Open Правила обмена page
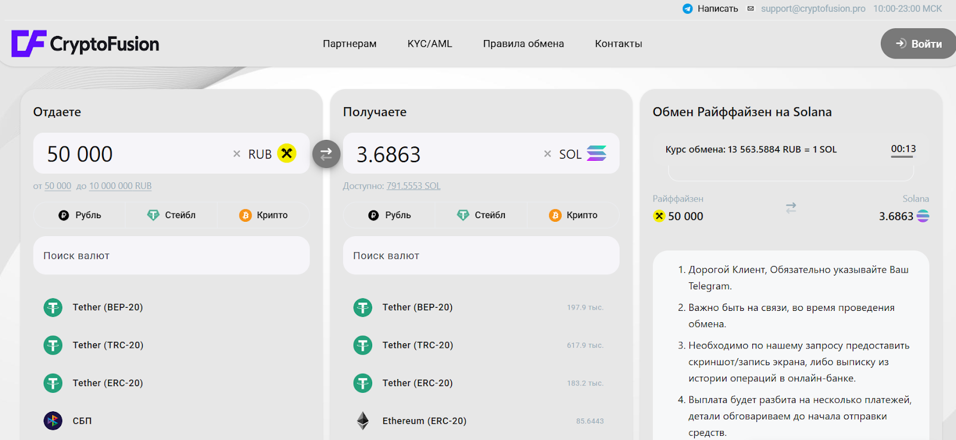 click(x=523, y=44)
